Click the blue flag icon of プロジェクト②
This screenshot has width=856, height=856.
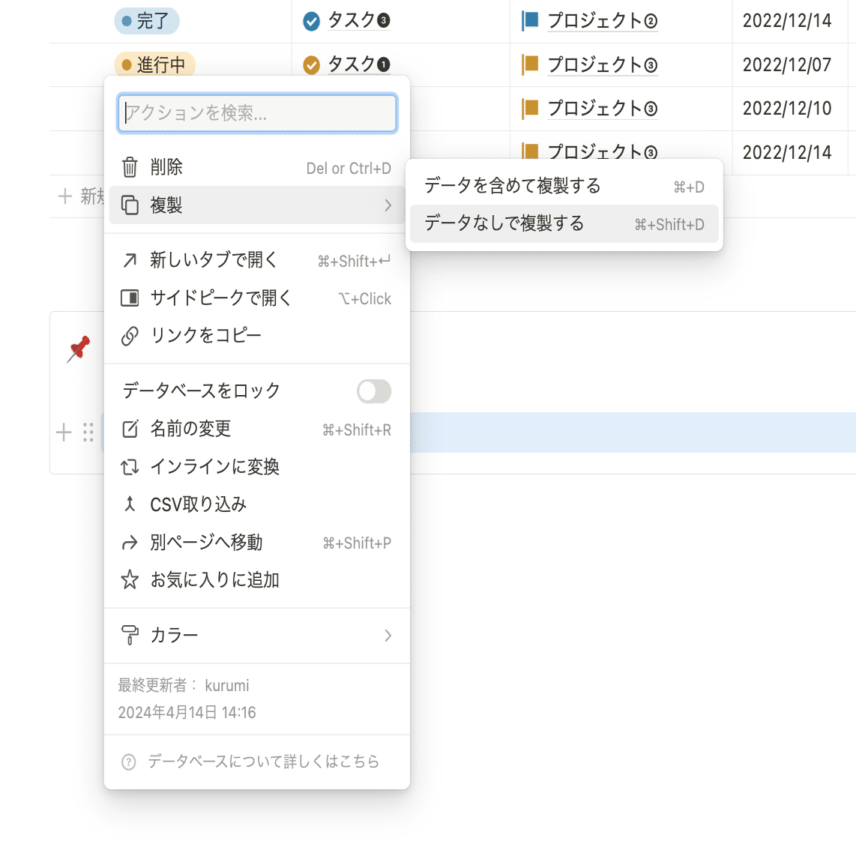click(x=529, y=21)
